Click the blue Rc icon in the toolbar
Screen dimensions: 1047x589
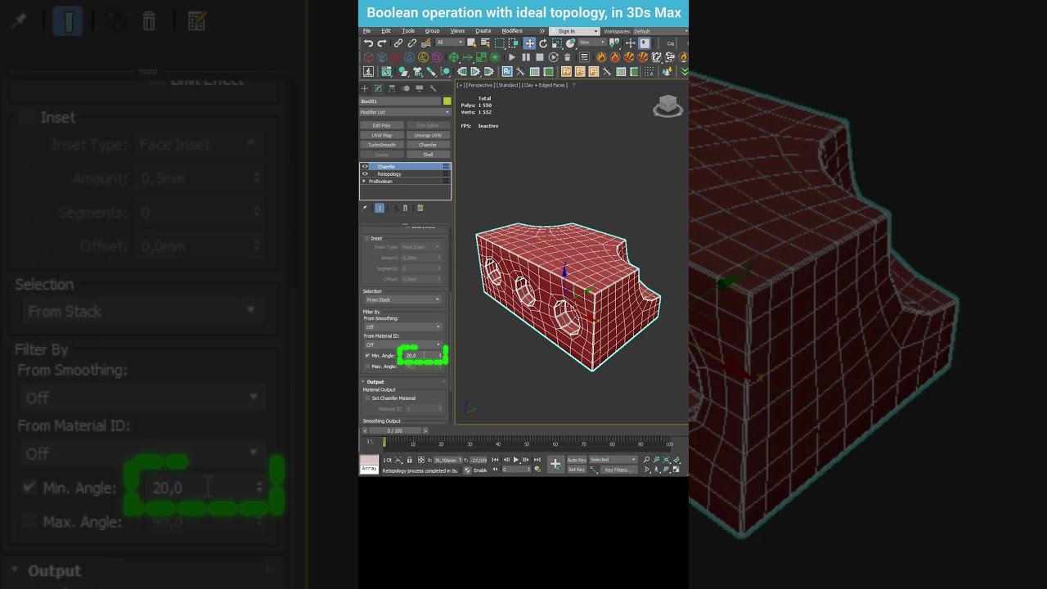tap(507, 71)
